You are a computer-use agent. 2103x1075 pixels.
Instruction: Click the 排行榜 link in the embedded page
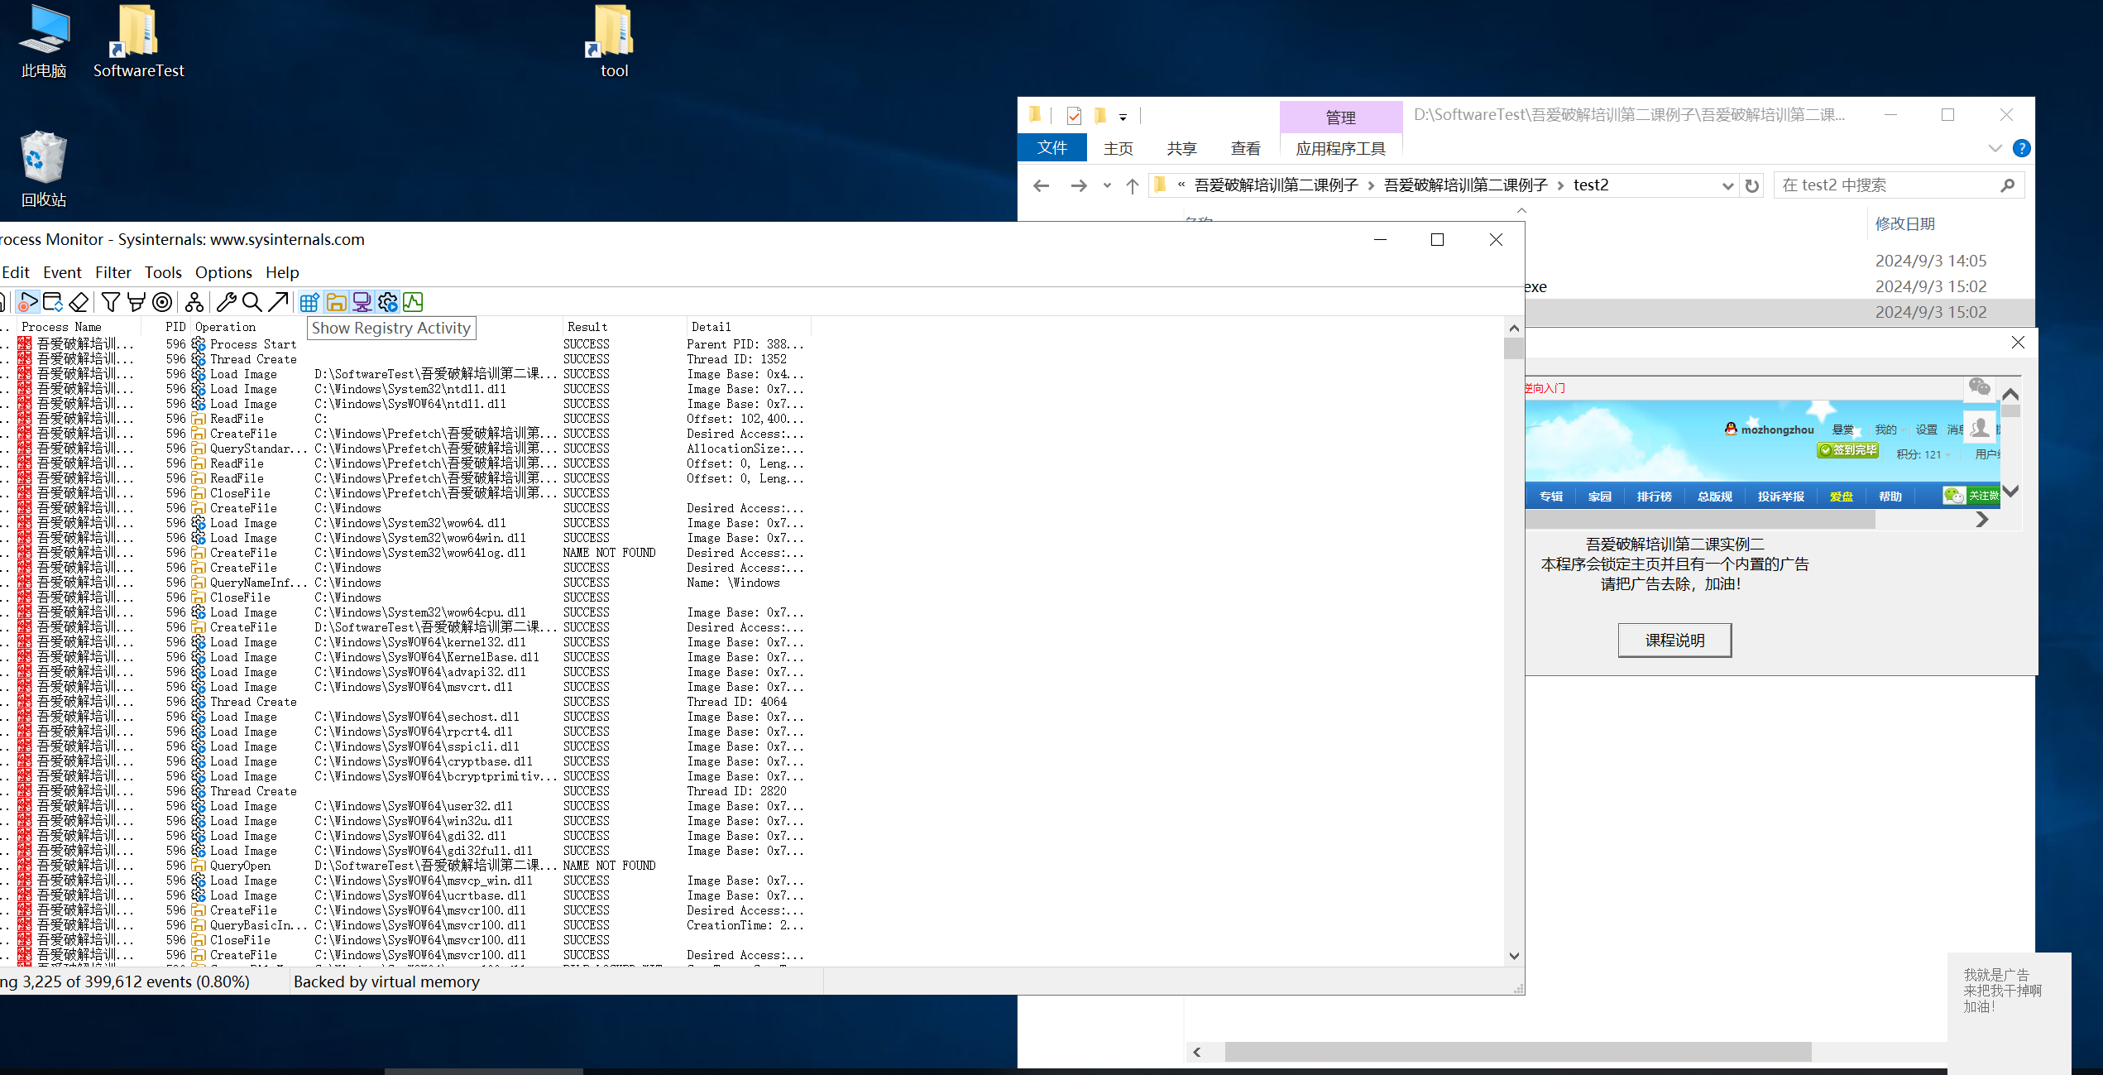coord(1654,497)
